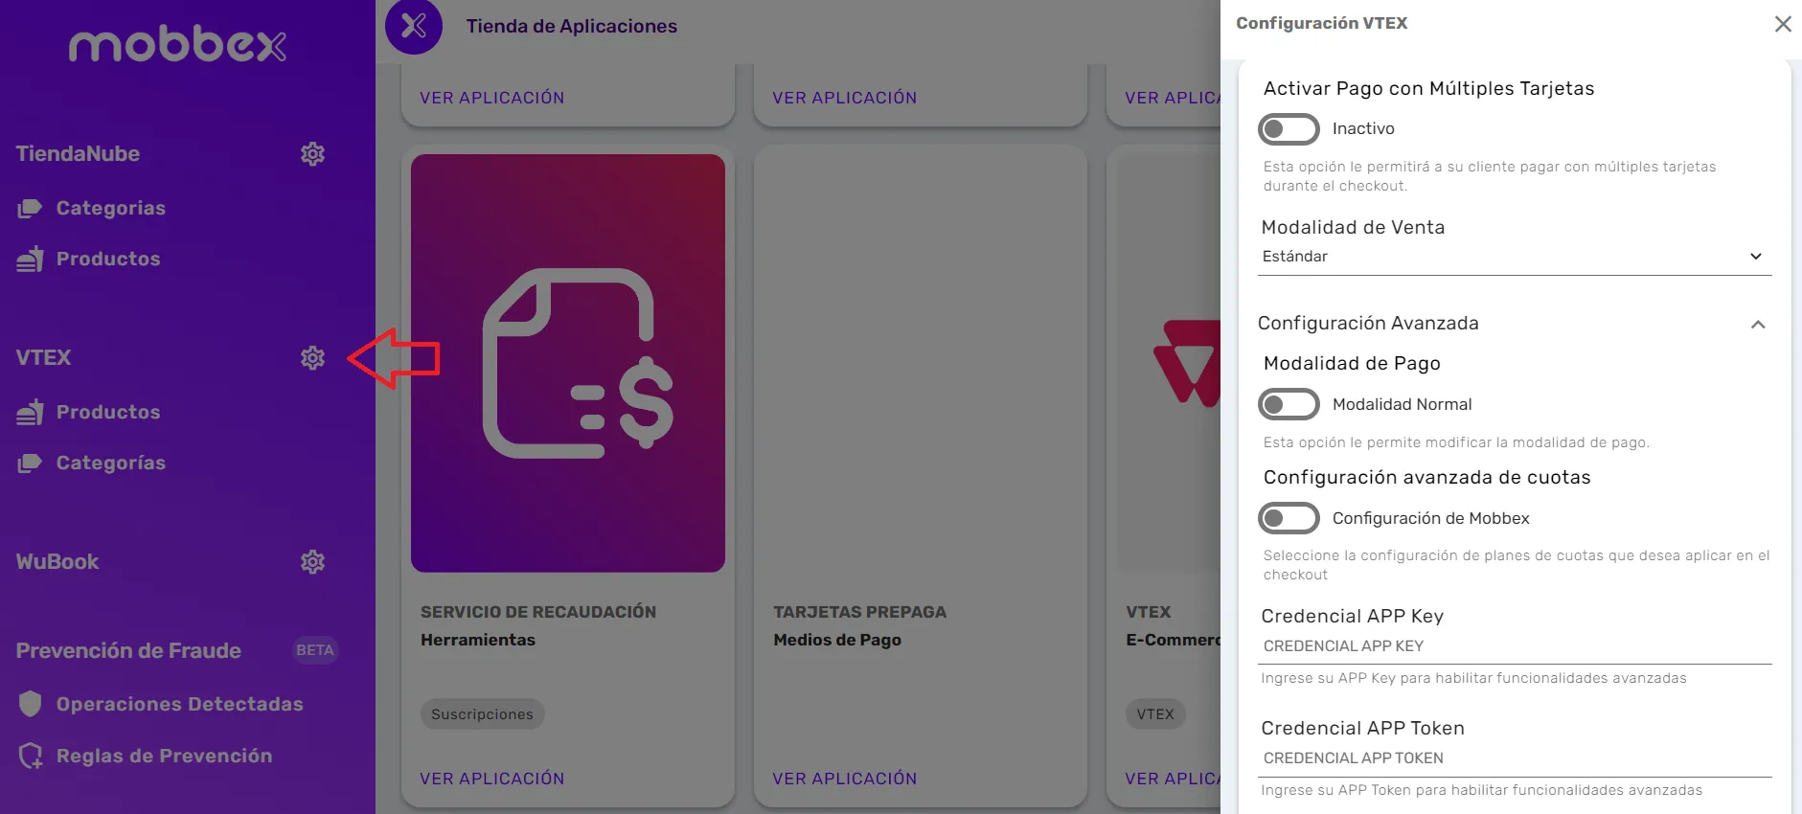Viewport: 1802px width, 814px height.
Task: Collapse the Configuración Avanzada section
Action: point(1758,325)
